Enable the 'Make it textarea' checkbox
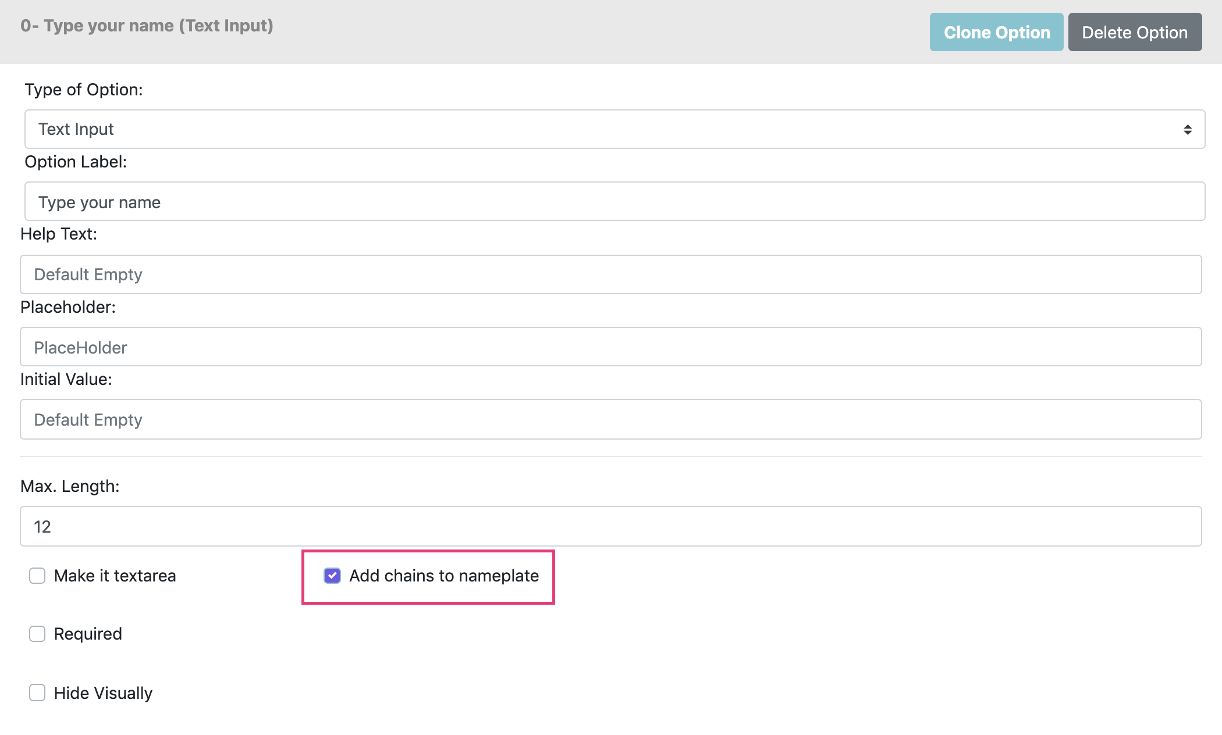 (x=37, y=576)
